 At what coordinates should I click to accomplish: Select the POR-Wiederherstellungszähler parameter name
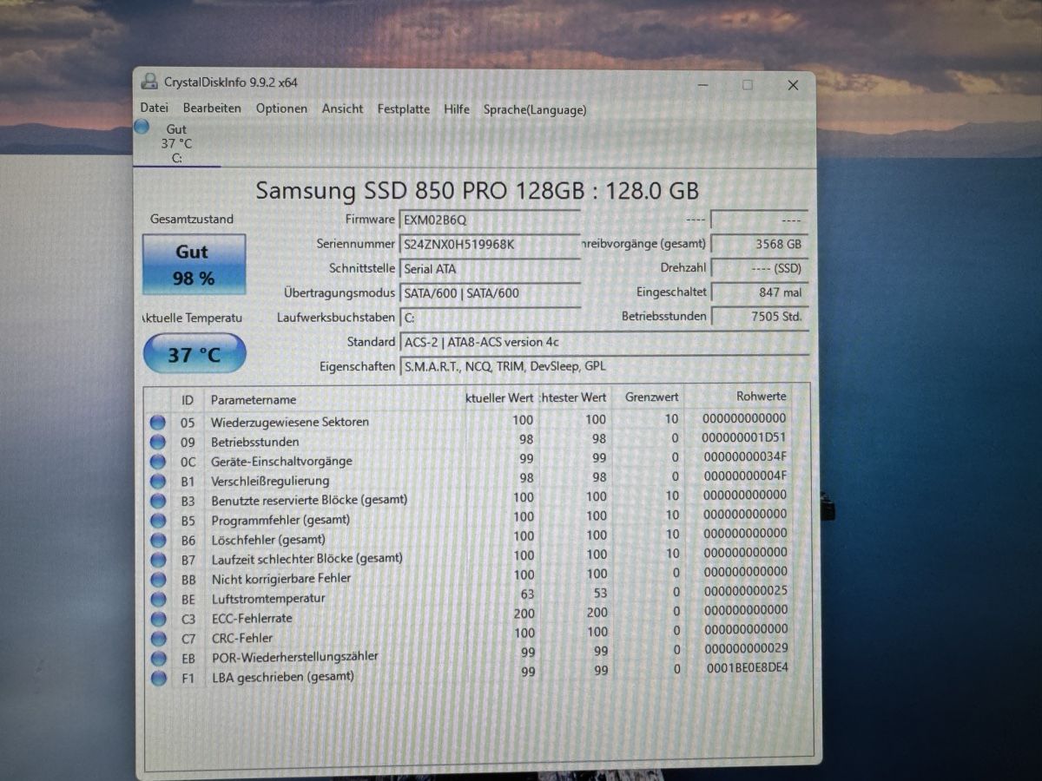click(295, 657)
